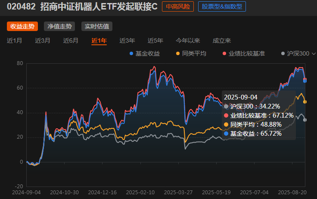Click the fund code 020482
317x199 pixels.
[x=21, y=6]
